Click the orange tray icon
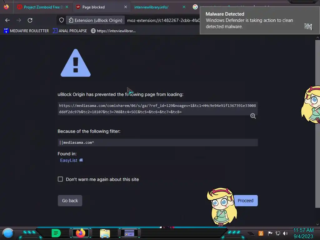 [x=261, y=233]
